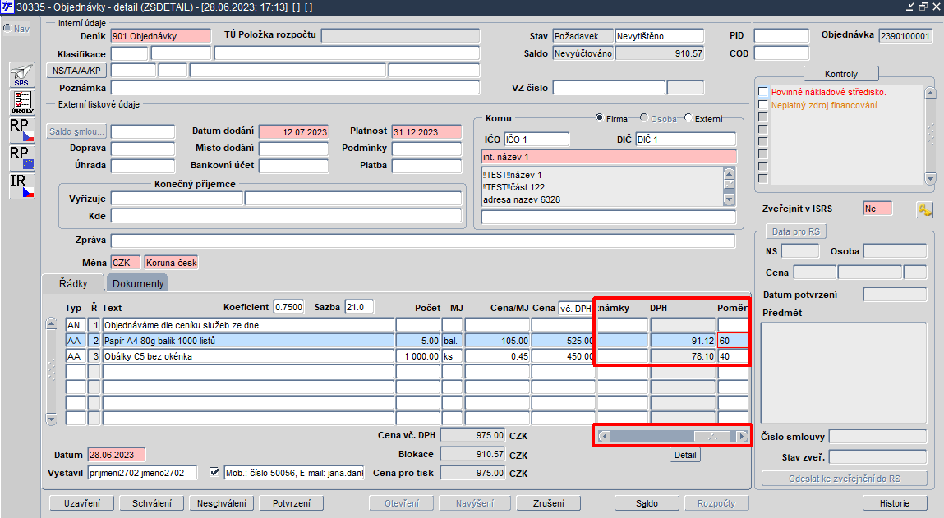Click the Zveřejnit v ISRS field Ne
This screenshot has height=518, width=944.
877,209
